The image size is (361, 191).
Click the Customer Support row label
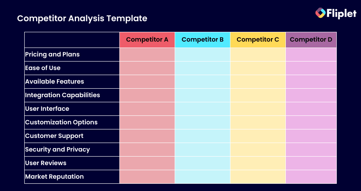(54, 136)
